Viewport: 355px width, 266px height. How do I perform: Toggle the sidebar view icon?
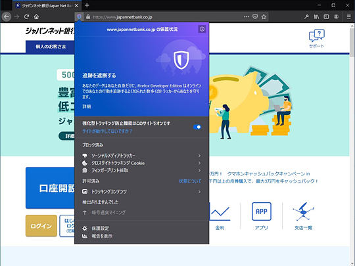pyautogui.click(x=326, y=16)
